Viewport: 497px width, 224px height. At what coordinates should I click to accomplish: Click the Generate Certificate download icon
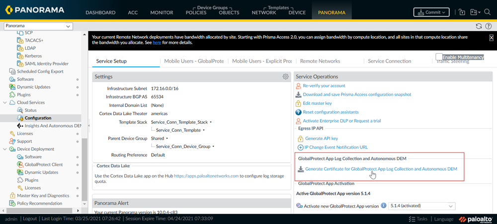tap(300, 169)
